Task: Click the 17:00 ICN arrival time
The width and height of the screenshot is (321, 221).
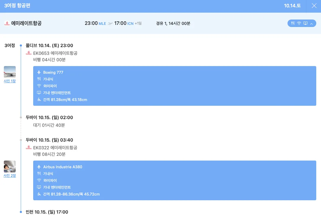Action: [x=124, y=23]
